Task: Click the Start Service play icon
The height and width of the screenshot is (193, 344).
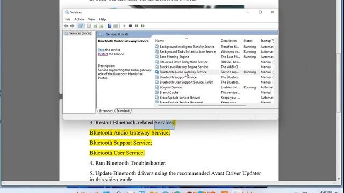Action: point(124,26)
